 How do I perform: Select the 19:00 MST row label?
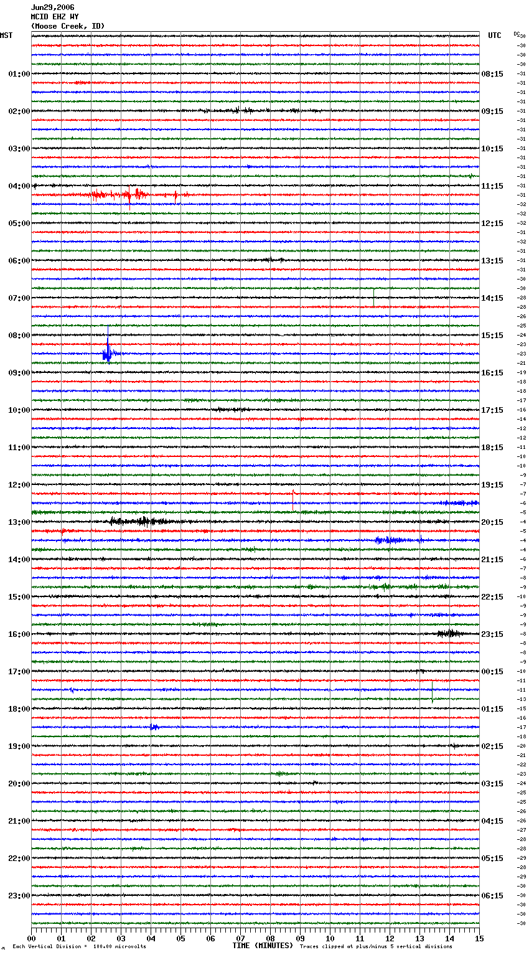(x=19, y=746)
